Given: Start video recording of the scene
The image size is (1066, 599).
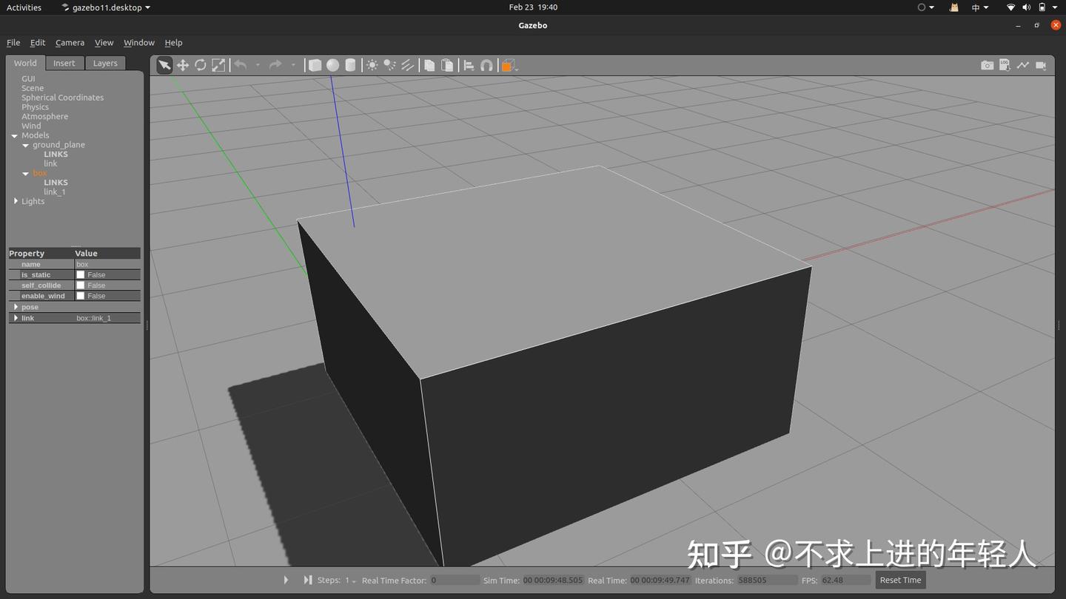Looking at the screenshot, I should point(1041,65).
